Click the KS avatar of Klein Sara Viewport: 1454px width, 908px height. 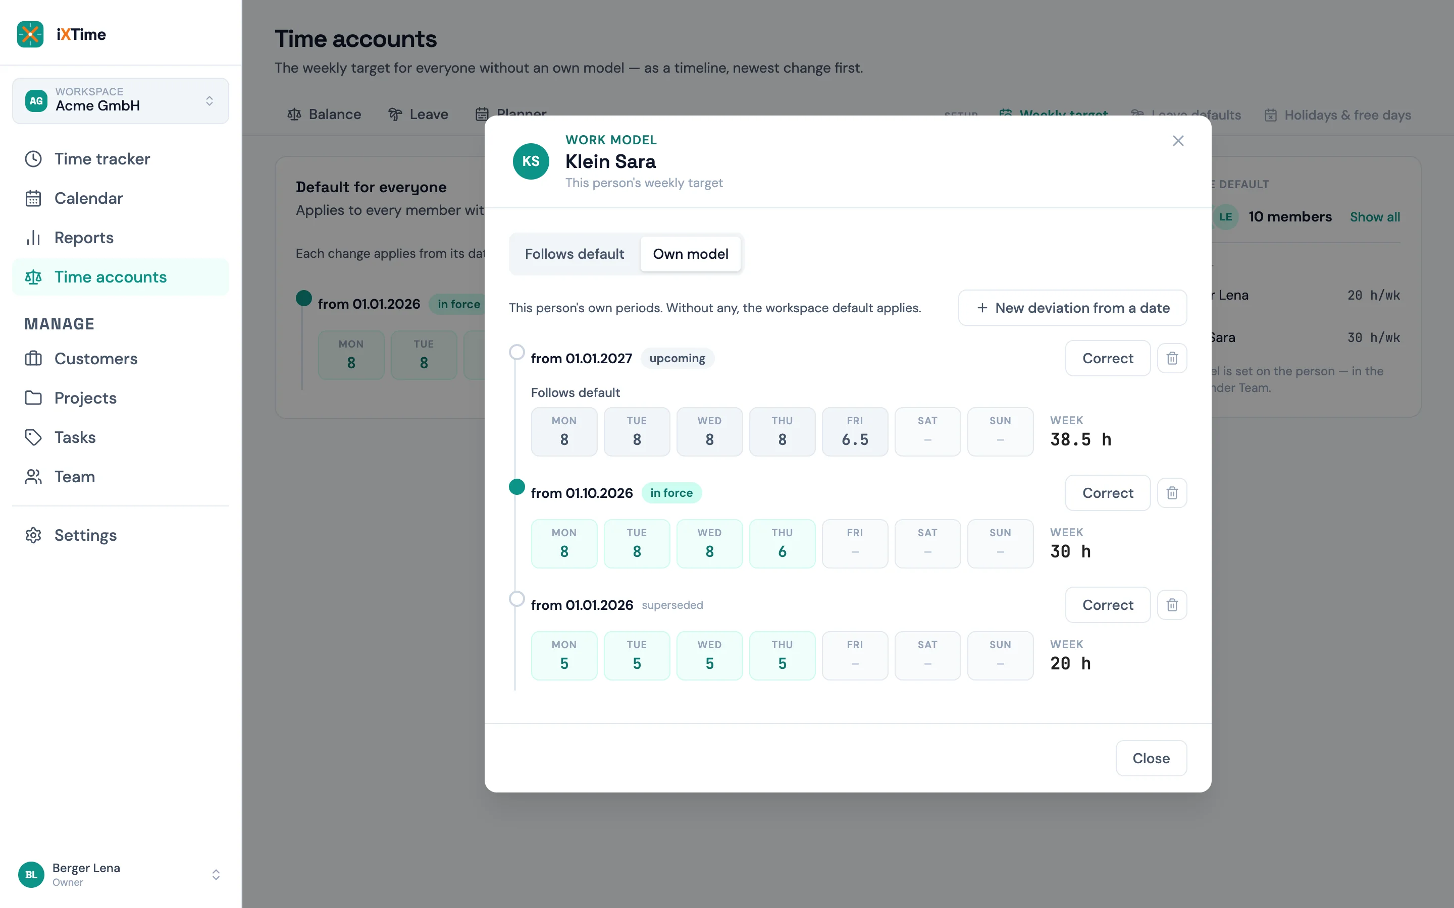click(531, 161)
